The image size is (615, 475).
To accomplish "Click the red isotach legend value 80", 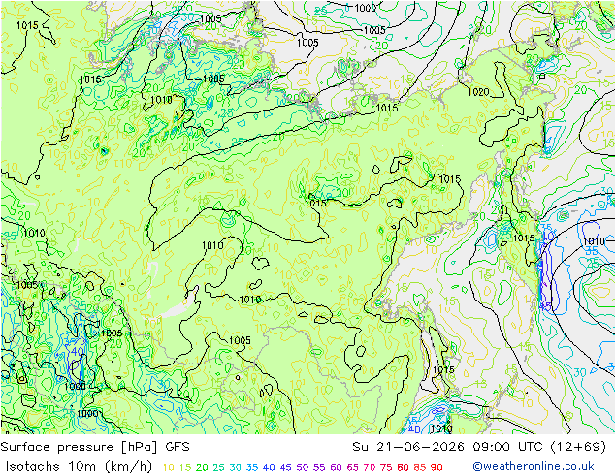I will 403,467.
